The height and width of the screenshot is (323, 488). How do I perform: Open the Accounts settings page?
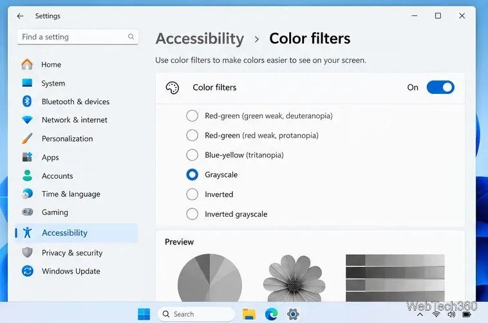point(77,176)
